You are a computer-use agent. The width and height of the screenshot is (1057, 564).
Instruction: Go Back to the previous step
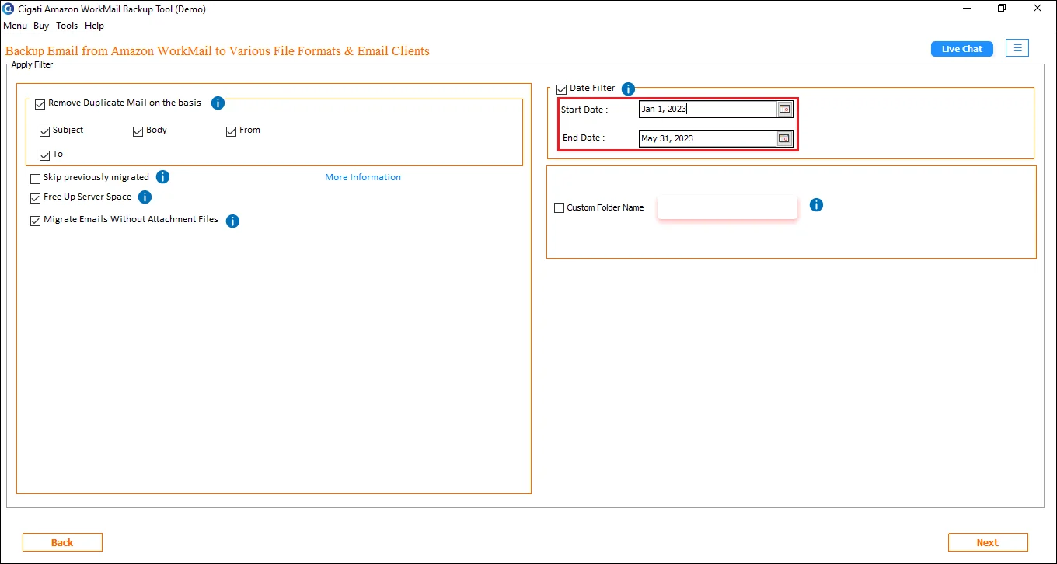[x=62, y=542]
